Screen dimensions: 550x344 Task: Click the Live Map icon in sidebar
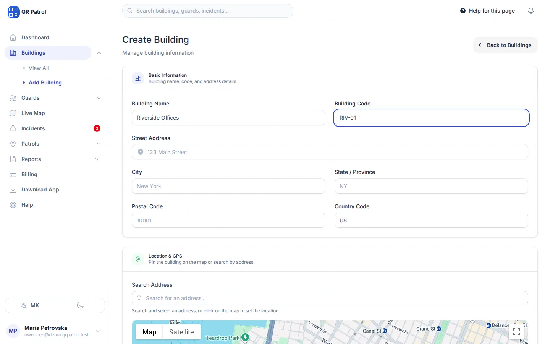(x=13, y=113)
